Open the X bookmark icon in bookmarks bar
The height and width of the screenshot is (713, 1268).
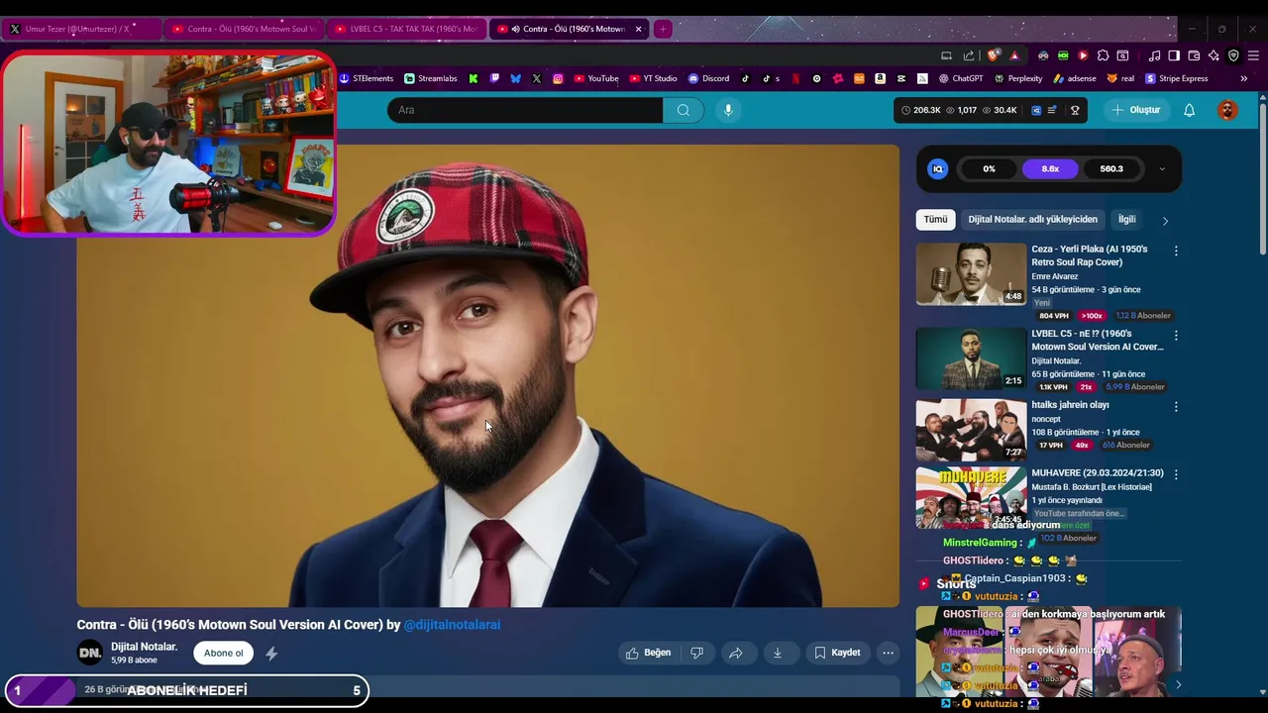click(536, 78)
